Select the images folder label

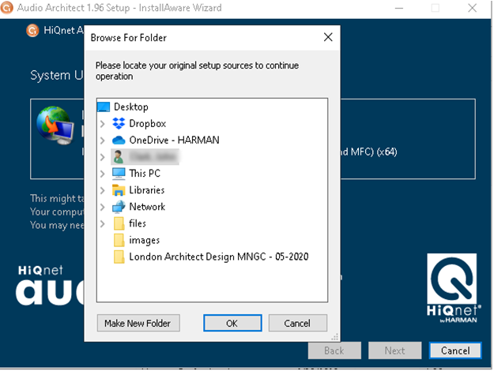coord(145,240)
